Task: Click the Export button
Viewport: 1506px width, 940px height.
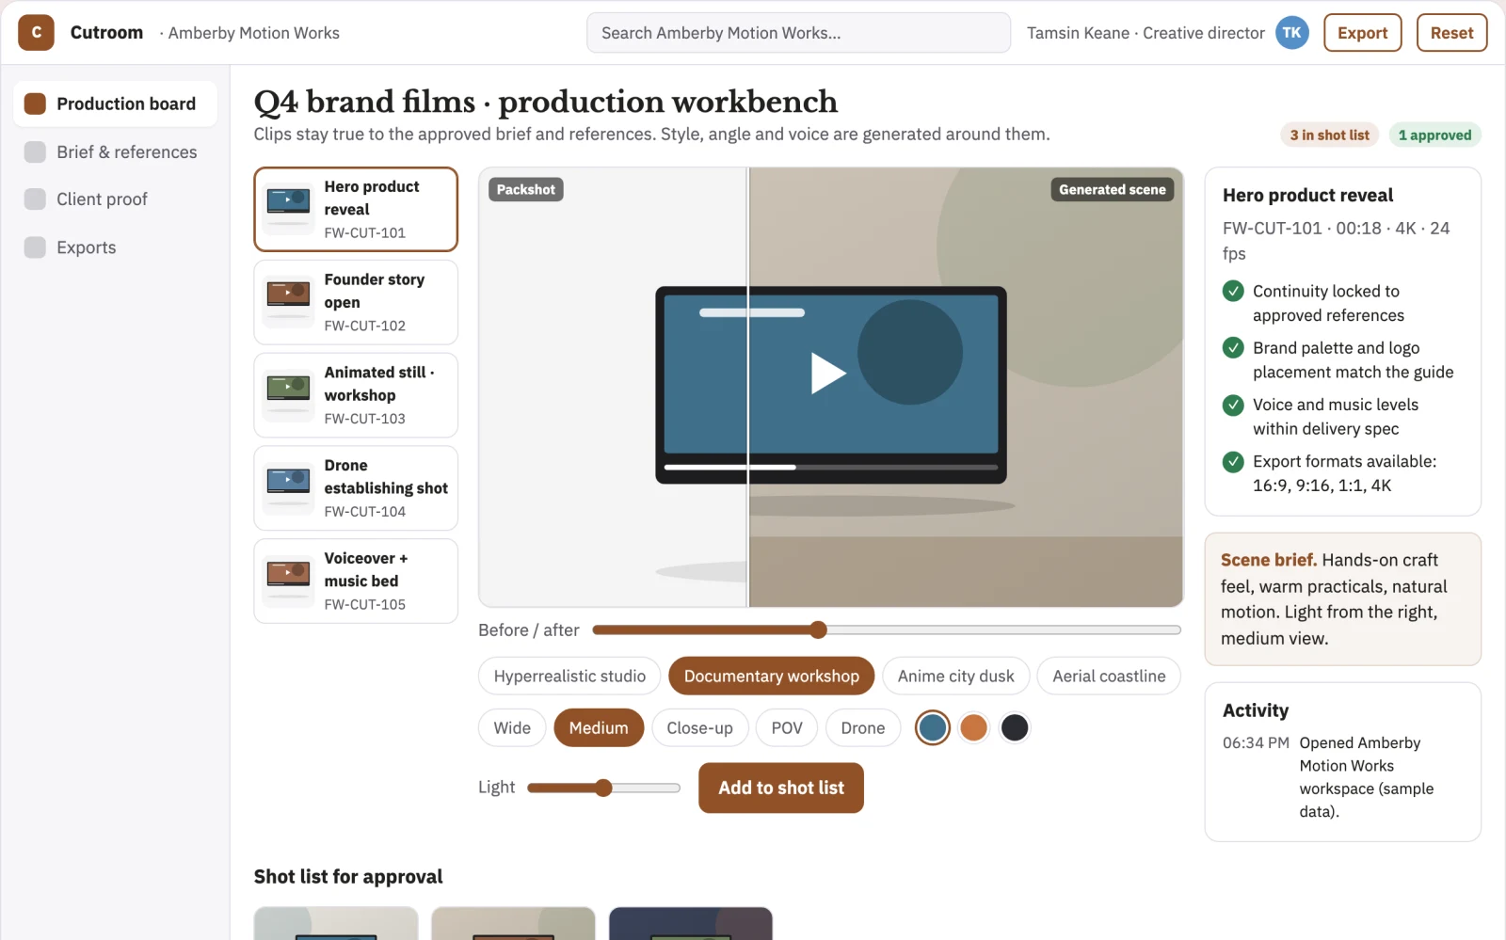Action: [1362, 32]
